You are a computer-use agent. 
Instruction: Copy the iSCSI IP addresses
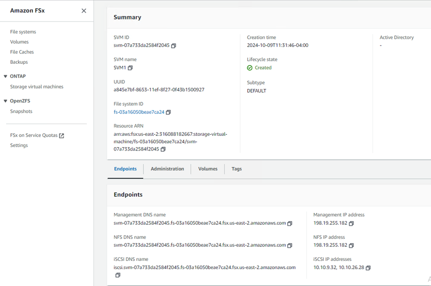click(368, 268)
